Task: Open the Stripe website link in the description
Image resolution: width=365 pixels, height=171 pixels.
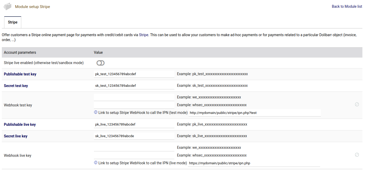Action: [x=144, y=35]
